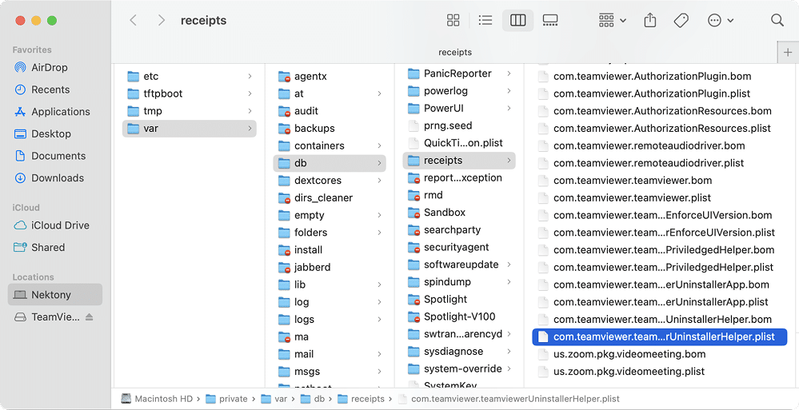Open Documents in the sidebar
This screenshot has width=799, height=410.
point(58,156)
